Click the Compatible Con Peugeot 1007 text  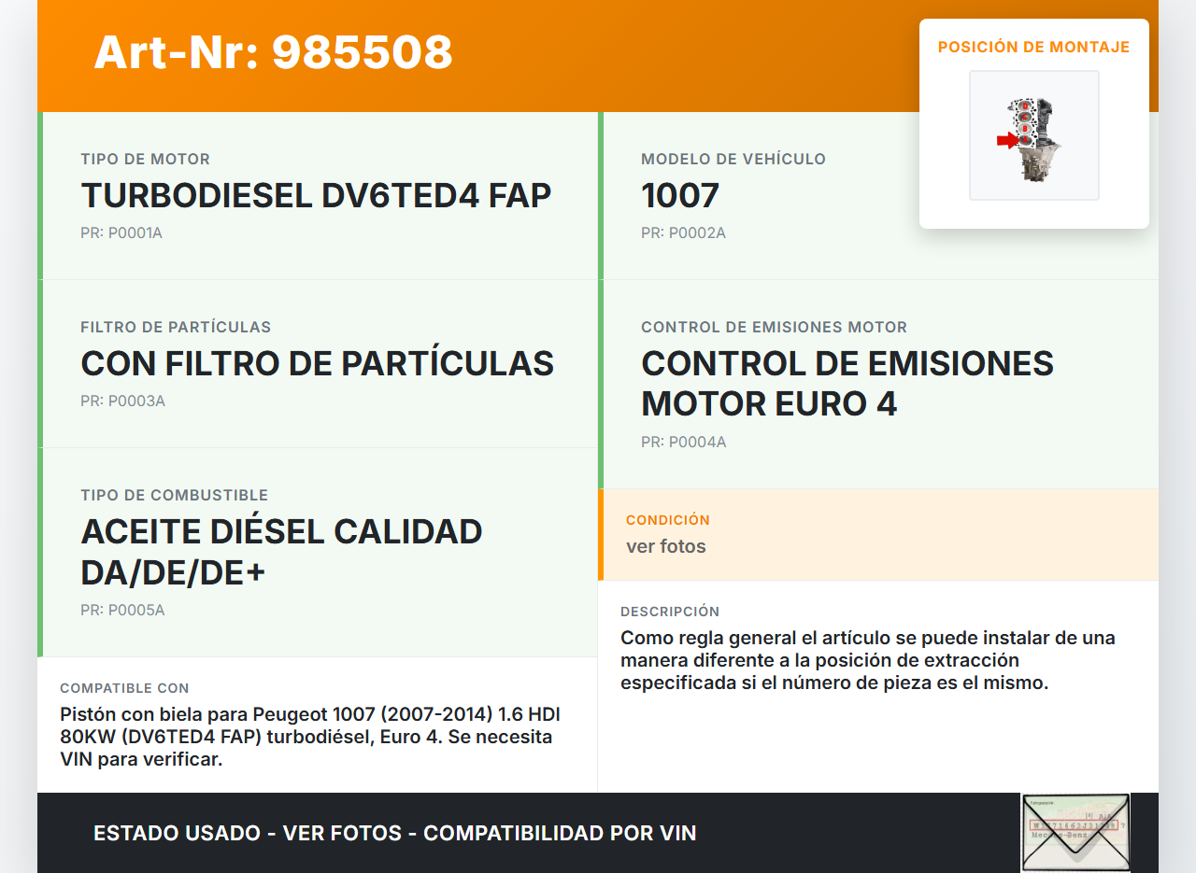(309, 737)
